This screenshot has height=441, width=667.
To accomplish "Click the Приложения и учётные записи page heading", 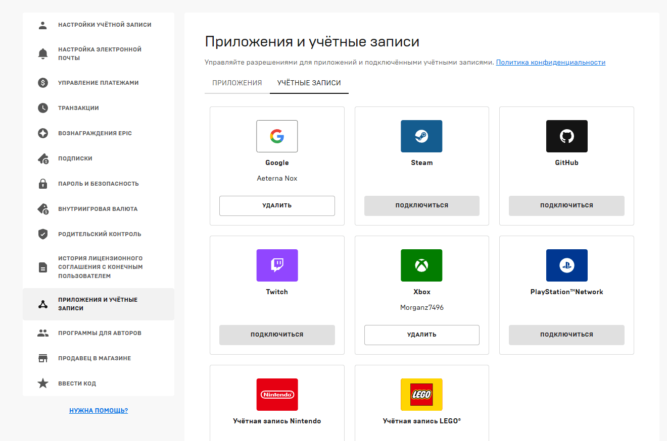I will pyautogui.click(x=312, y=41).
